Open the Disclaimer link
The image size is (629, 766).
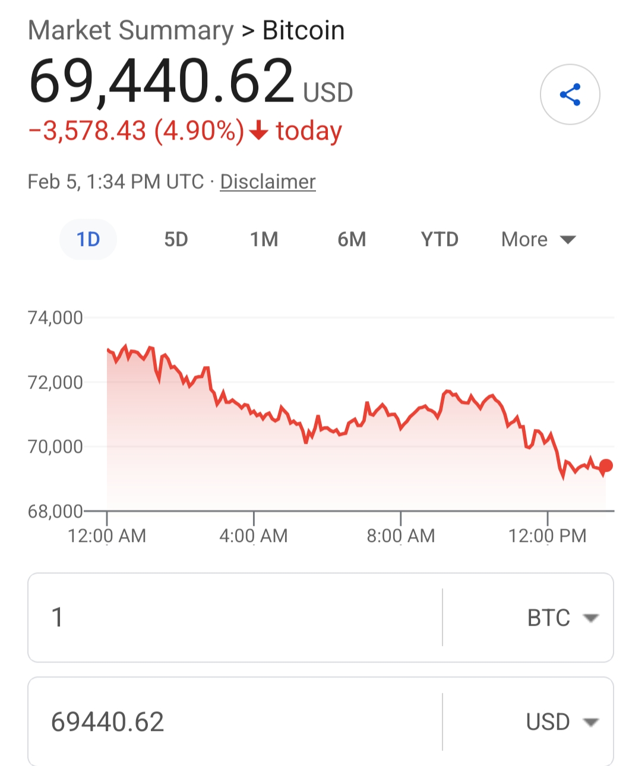coord(267,182)
